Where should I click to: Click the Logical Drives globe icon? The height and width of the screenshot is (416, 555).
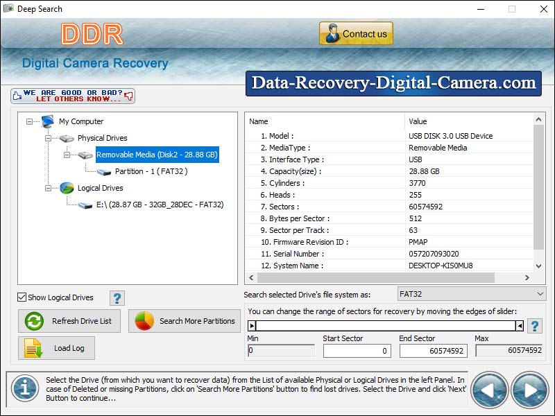[x=67, y=188]
